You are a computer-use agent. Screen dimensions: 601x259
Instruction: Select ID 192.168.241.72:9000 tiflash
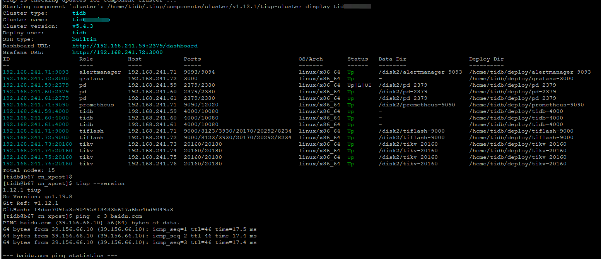coord(36,138)
